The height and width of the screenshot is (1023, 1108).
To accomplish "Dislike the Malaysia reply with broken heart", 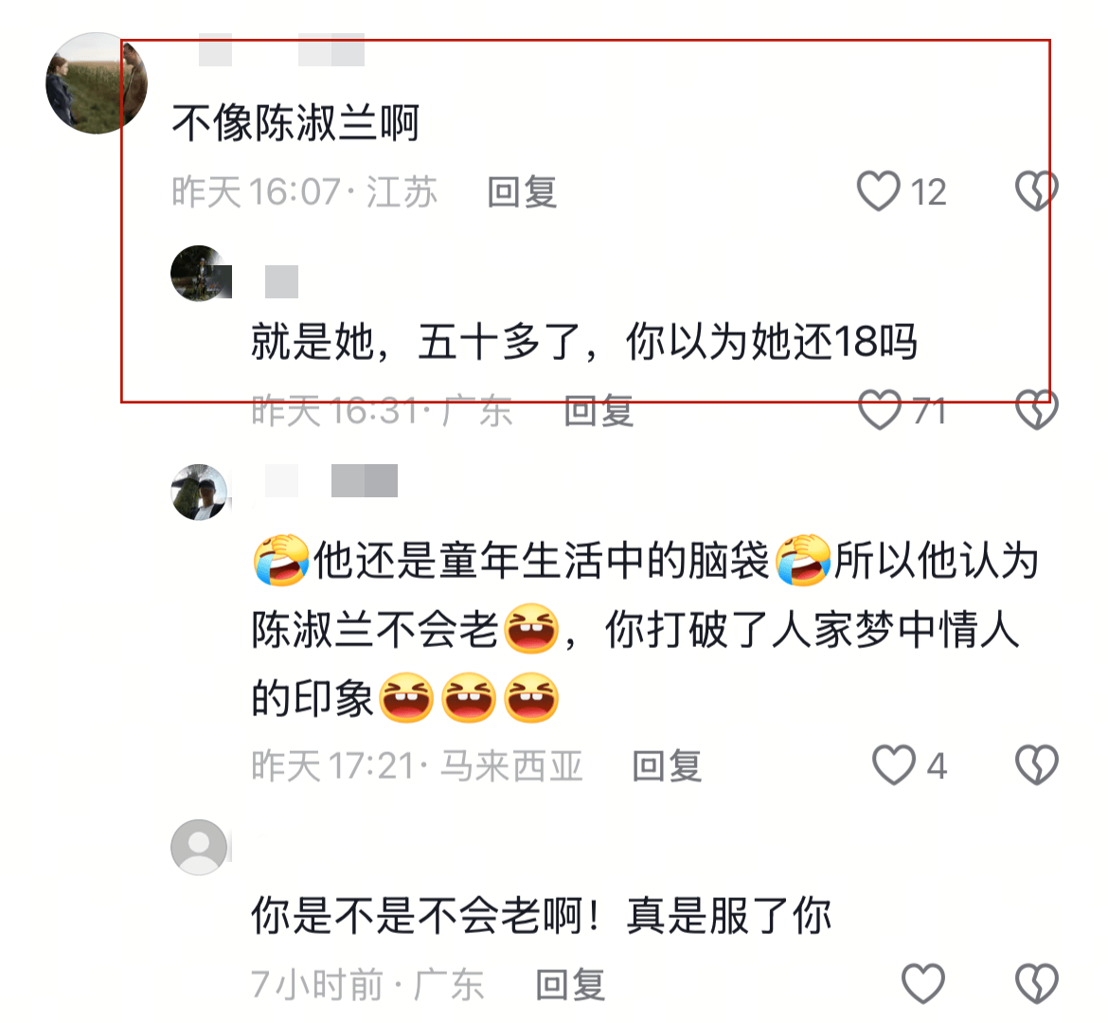I will pos(1036,765).
